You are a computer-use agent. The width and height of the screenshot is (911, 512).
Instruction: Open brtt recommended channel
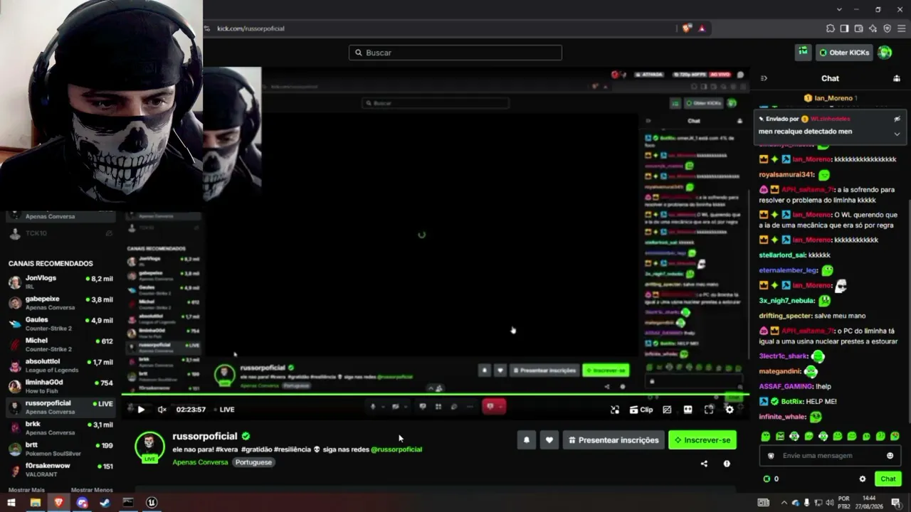pos(60,449)
